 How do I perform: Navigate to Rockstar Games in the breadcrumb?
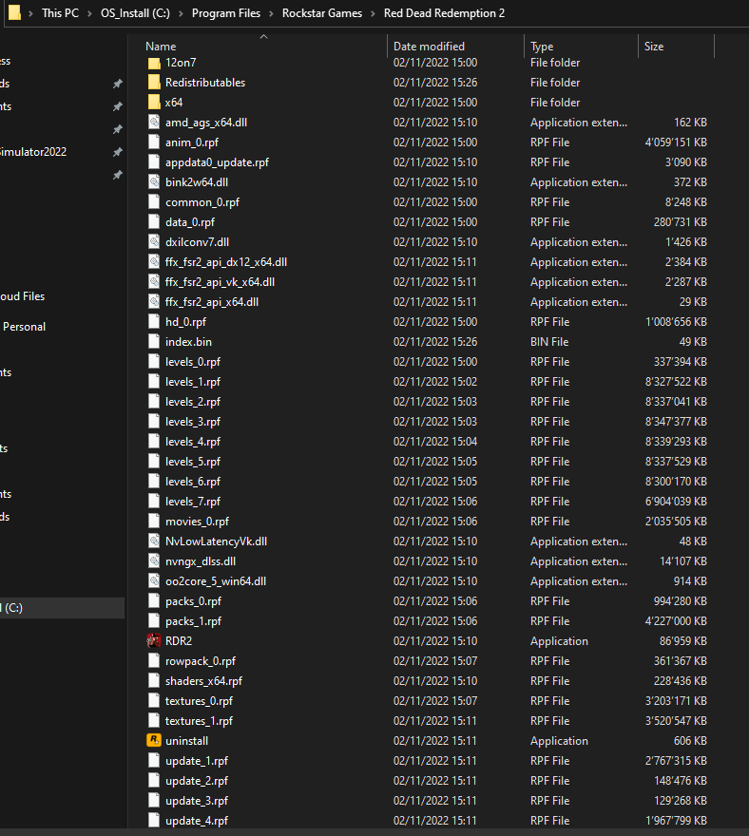click(x=322, y=13)
